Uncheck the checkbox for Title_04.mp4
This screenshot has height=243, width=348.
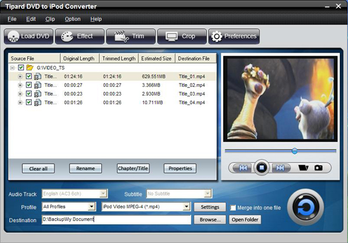(x=28, y=103)
